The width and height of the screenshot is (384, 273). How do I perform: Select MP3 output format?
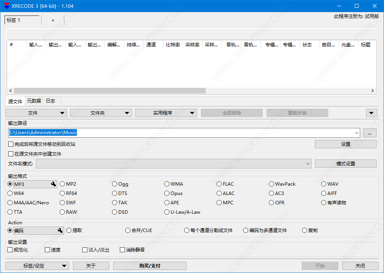pos(10,184)
